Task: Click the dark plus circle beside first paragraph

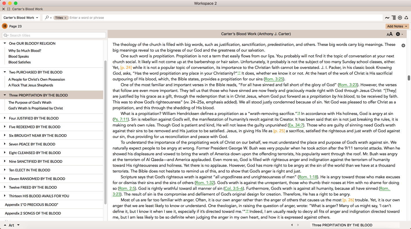Action: click(403, 46)
